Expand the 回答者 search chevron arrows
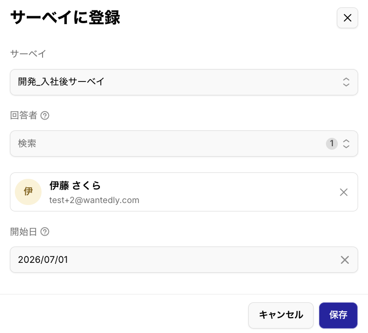The height and width of the screenshot is (333, 368). coord(346,144)
